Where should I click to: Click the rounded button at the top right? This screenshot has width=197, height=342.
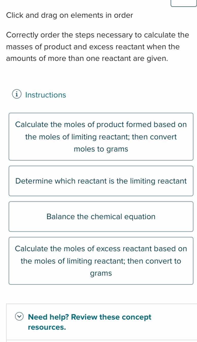[x=184, y=2]
